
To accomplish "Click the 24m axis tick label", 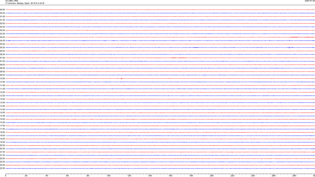I will point(253,176).
